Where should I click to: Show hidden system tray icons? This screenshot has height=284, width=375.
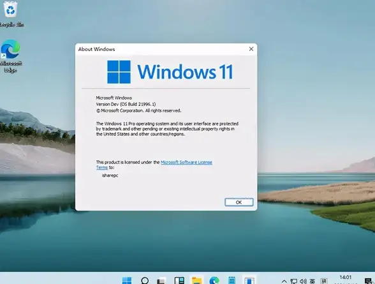coord(284,281)
